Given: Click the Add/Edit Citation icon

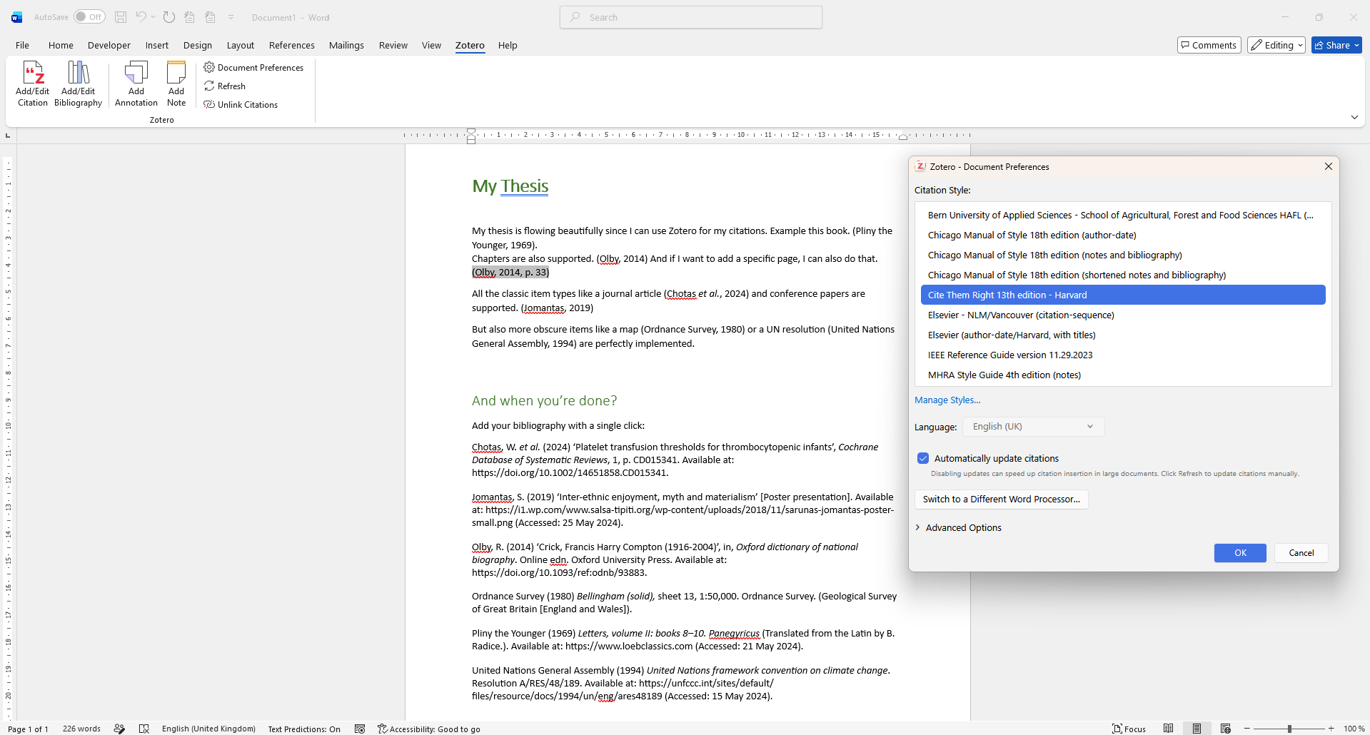Looking at the screenshot, I should pos(33,83).
